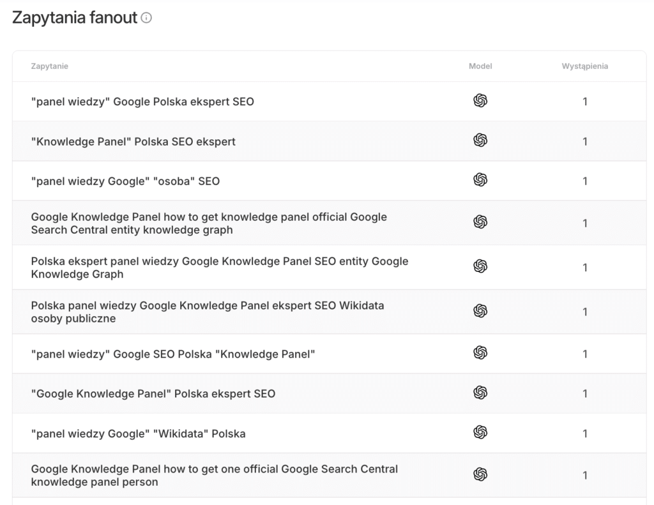Select query '"panel wiedzy Google" "Wikidata" Polska'
This screenshot has width=654, height=505.
tap(139, 433)
